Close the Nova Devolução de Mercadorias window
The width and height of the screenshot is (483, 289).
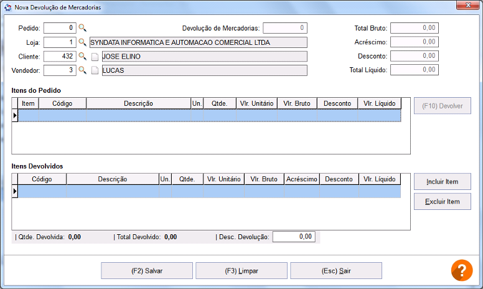coord(467,5)
